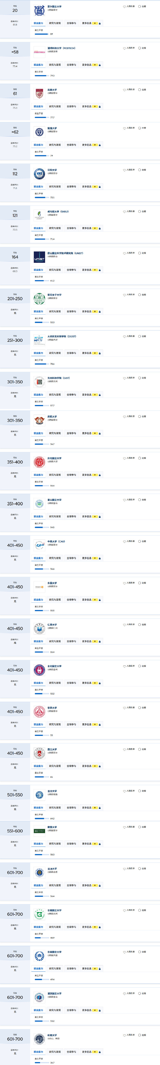Screen dimensions: 160x1065
Task: Expand 更多信息 for 成均馆大学 (SKKU)
Action: pyautogui.click(x=87, y=228)
